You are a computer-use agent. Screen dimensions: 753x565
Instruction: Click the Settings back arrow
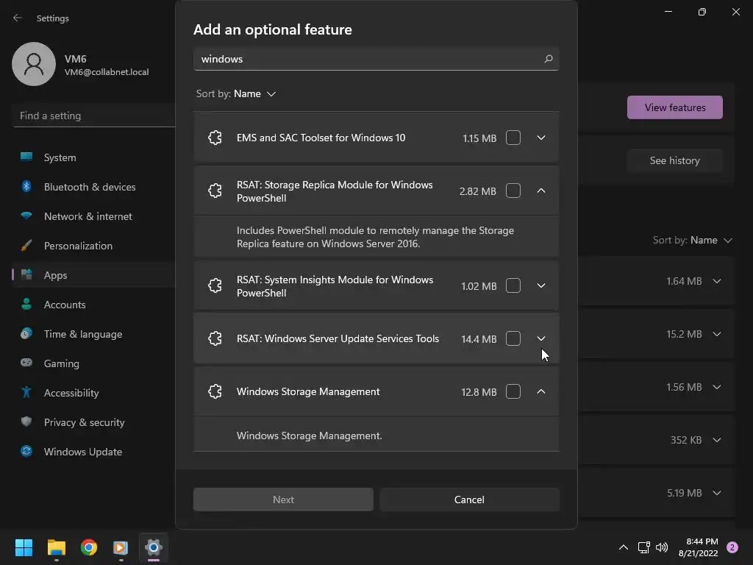[18, 18]
